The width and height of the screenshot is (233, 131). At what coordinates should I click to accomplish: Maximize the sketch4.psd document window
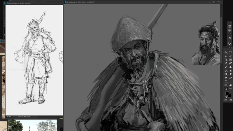[214, 2]
